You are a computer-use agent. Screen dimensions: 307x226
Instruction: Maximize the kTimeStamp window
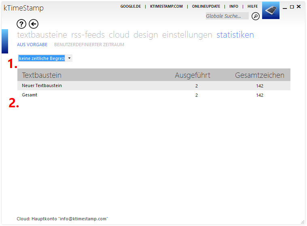292,7
